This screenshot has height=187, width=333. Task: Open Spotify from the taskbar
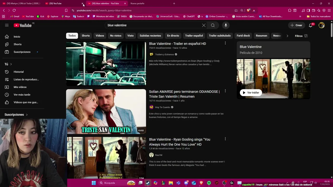(x=209, y=183)
